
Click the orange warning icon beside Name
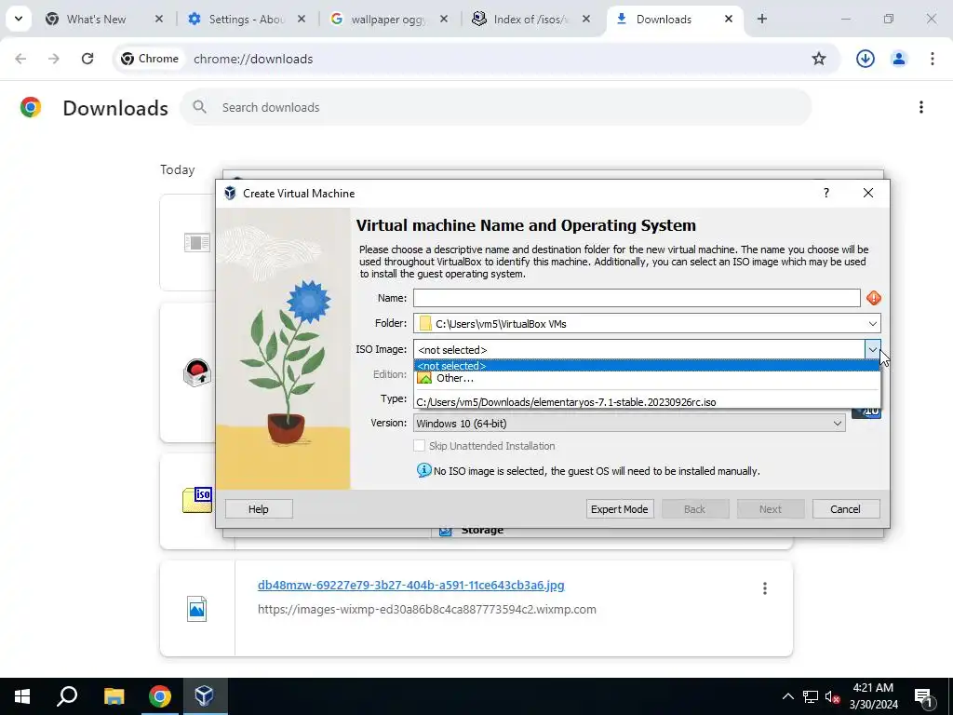coord(873,298)
